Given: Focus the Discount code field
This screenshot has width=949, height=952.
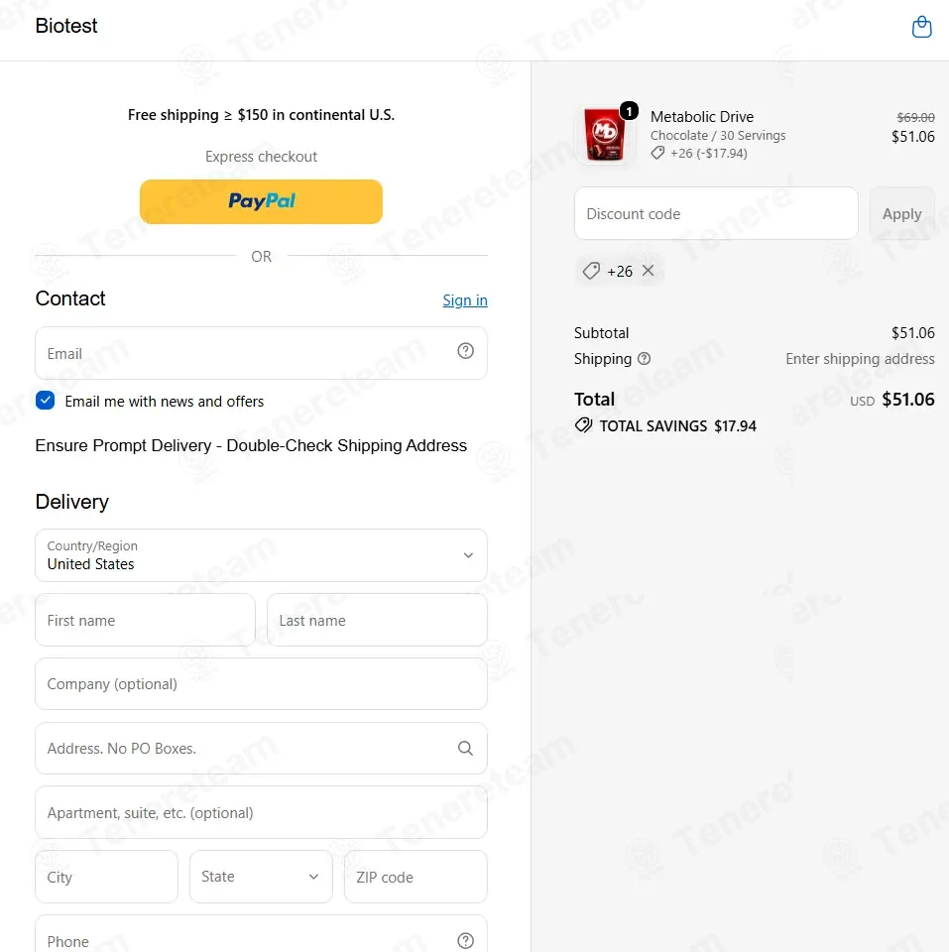Looking at the screenshot, I should [716, 214].
